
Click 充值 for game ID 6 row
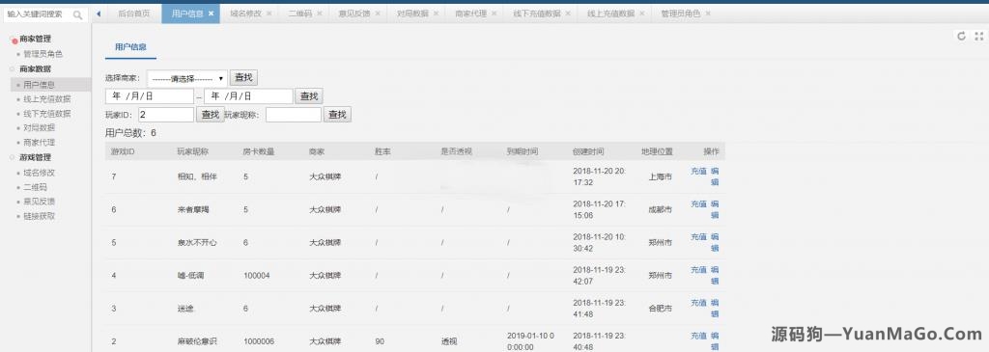point(698,204)
